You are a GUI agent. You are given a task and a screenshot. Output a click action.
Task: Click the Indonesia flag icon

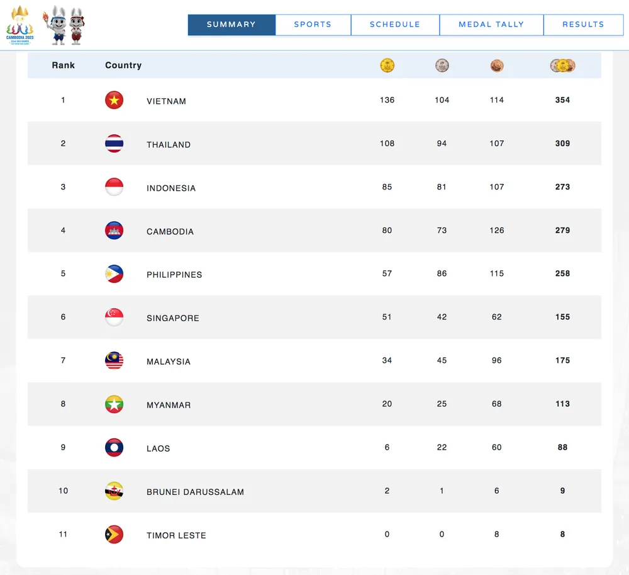[x=114, y=186]
